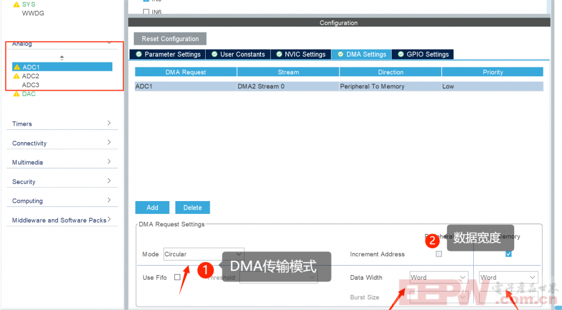Click the Direction column header
The width and height of the screenshot is (562, 310).
391,72
